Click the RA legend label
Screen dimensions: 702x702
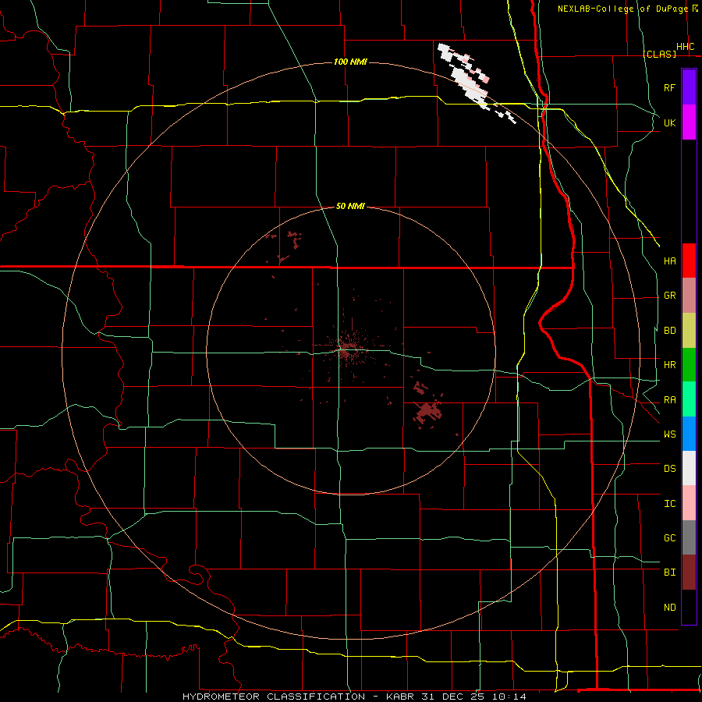(x=669, y=400)
